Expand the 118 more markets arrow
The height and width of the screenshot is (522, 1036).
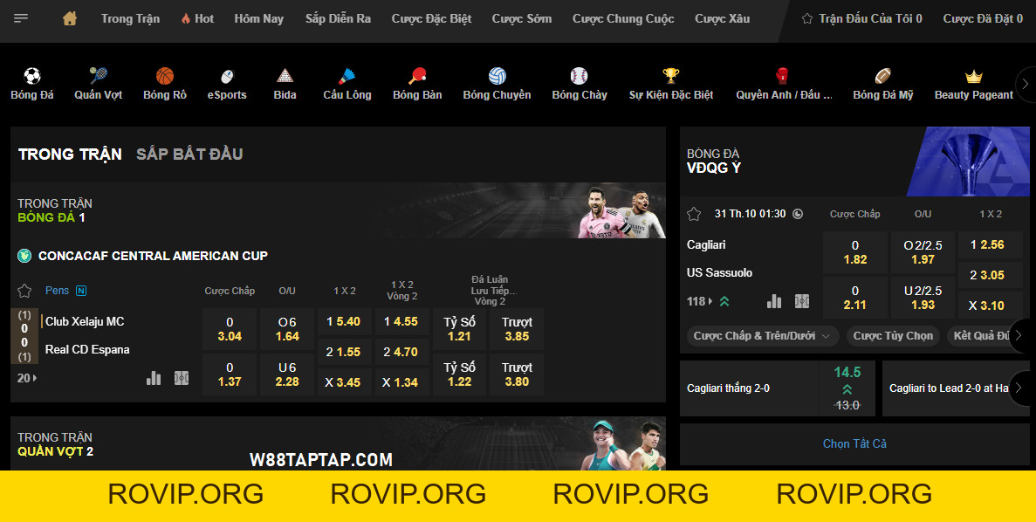tap(700, 301)
